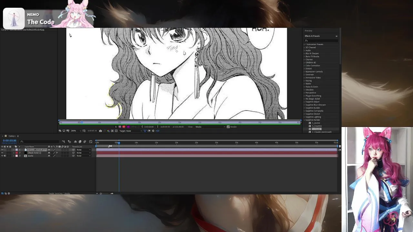
Task: Click the magenta mask button in viewer
Action: [128, 127]
